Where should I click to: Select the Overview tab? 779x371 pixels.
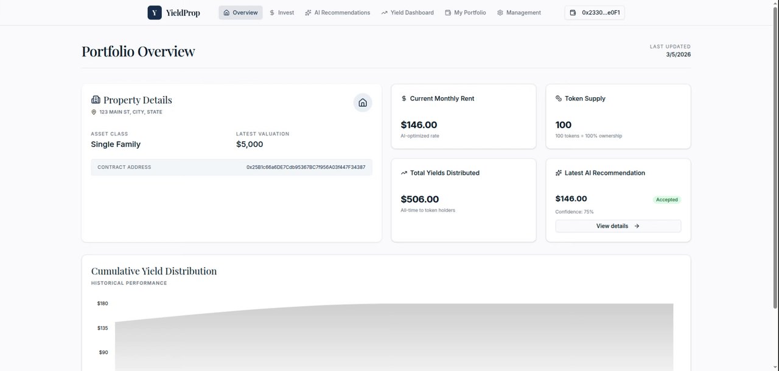click(x=240, y=13)
